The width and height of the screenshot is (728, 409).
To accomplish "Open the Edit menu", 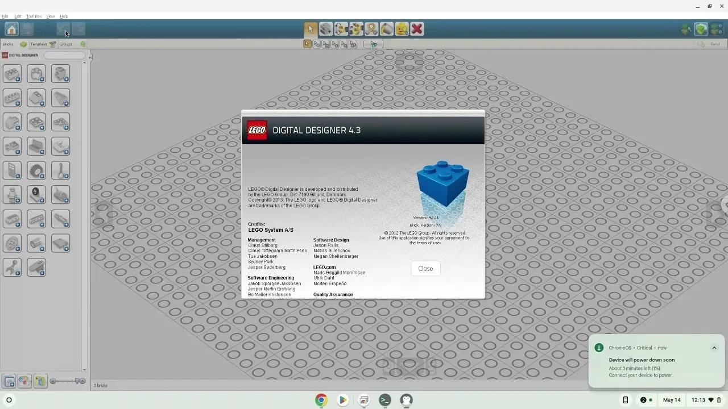I will pyautogui.click(x=18, y=16).
